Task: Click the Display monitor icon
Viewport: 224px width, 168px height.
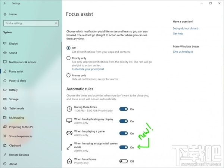Action: point(5,43)
